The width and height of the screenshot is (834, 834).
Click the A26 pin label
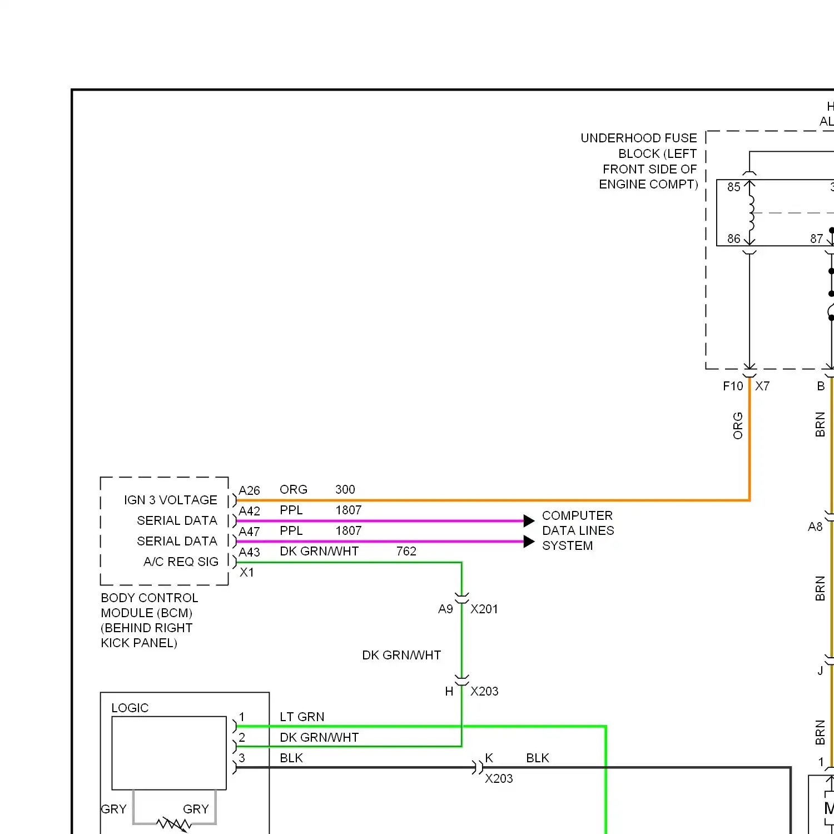pos(249,490)
